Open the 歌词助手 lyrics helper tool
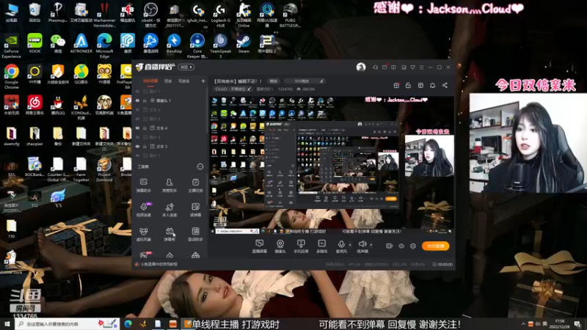587x330 pixels. pos(195,234)
